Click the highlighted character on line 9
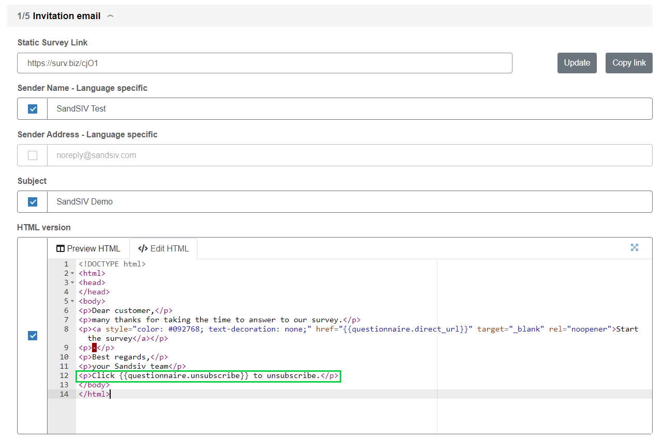Screen dimensions: 663x441 (94, 348)
